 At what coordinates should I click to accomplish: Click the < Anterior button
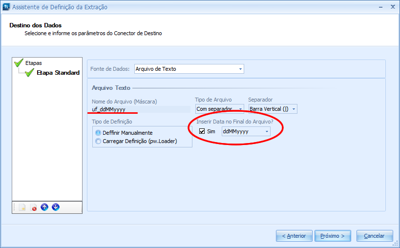pos(294,236)
